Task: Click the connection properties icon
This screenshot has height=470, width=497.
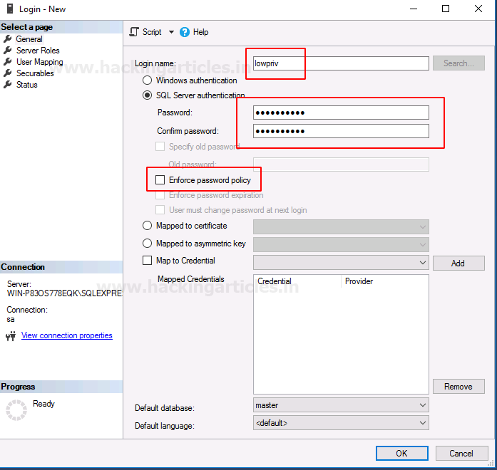Action: (x=11, y=336)
